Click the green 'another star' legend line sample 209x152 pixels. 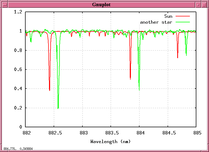[x=182, y=22]
